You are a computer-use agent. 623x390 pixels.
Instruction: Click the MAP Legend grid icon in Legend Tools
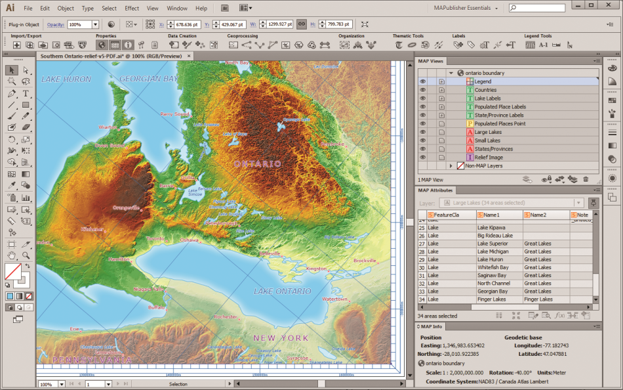[529, 45]
